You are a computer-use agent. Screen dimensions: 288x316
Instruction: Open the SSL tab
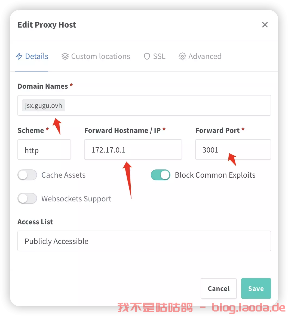coord(155,56)
